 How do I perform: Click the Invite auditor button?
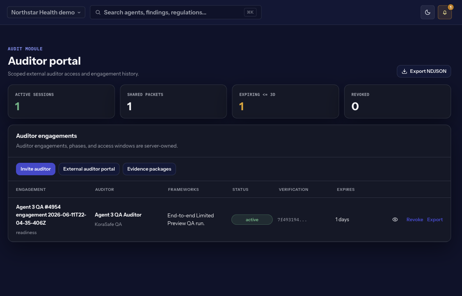(x=36, y=169)
